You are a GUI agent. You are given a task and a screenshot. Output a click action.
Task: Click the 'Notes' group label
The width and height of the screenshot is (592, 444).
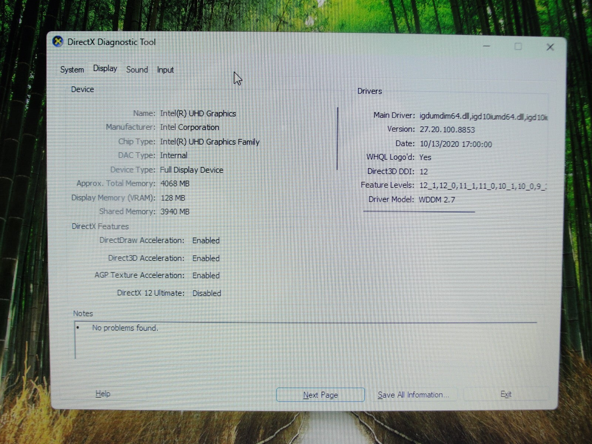click(83, 313)
